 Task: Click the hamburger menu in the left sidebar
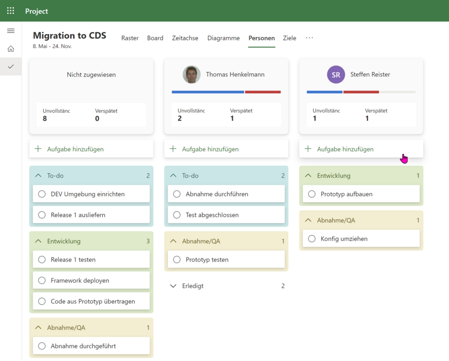(10, 30)
